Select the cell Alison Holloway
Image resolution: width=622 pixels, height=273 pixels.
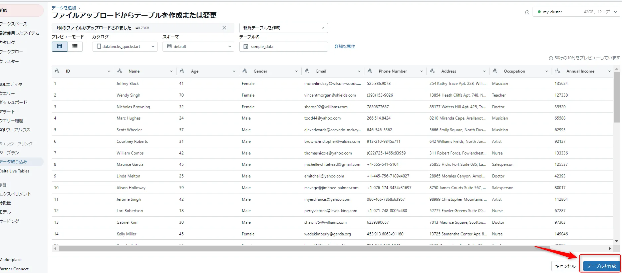(x=131, y=188)
